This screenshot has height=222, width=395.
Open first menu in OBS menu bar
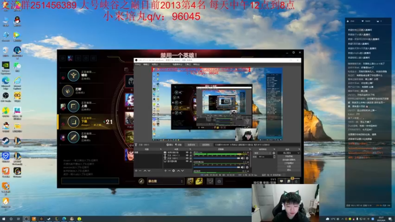(x=138, y=65)
